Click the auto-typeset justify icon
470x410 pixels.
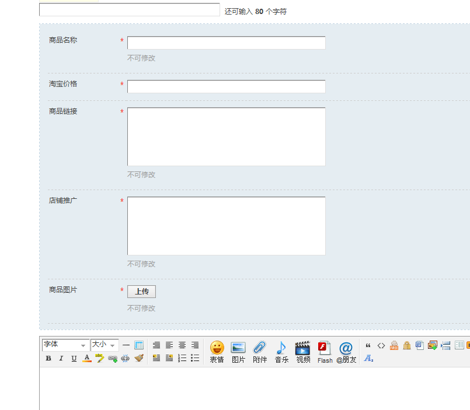[156, 345]
